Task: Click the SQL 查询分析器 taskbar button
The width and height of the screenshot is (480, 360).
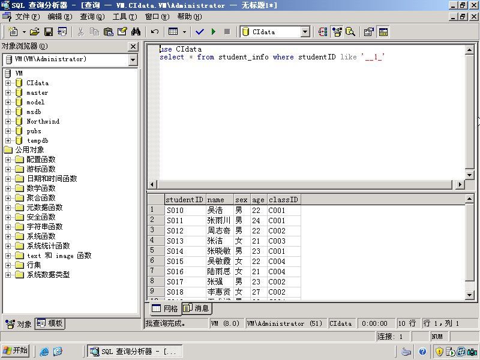Action: click(135, 351)
